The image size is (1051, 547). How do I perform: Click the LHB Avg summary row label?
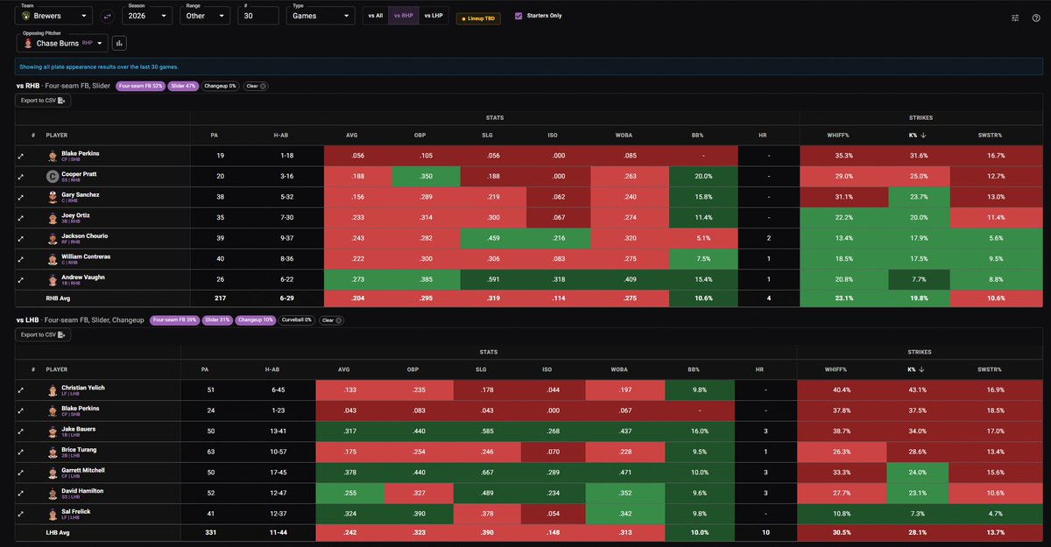click(58, 531)
